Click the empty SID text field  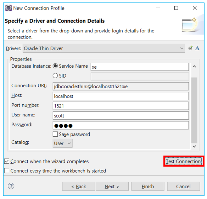(140, 77)
